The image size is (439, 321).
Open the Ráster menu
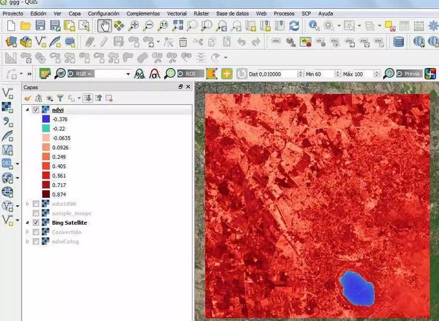(201, 13)
